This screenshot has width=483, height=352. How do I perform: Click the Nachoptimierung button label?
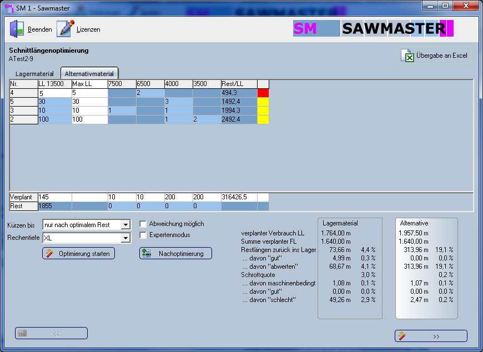(181, 254)
